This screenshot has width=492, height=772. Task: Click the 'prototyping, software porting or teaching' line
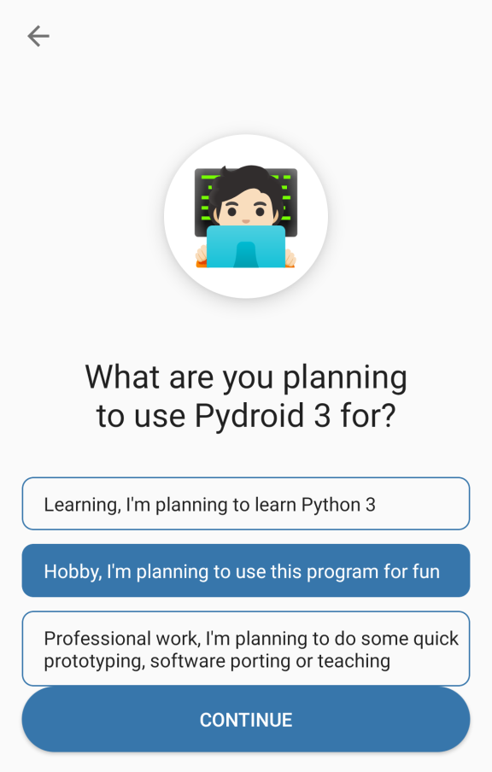pyautogui.click(x=217, y=661)
